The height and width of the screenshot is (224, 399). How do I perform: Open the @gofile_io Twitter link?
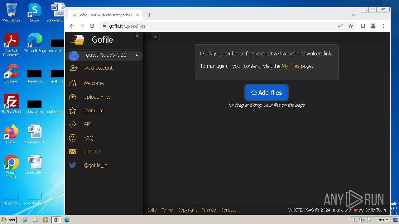click(x=95, y=165)
